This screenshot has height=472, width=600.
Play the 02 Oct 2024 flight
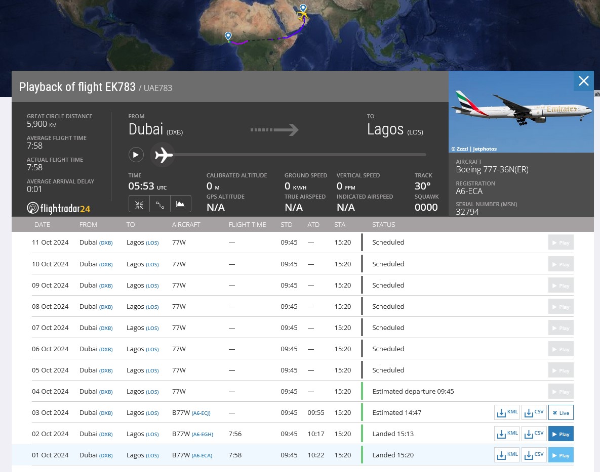coord(561,434)
